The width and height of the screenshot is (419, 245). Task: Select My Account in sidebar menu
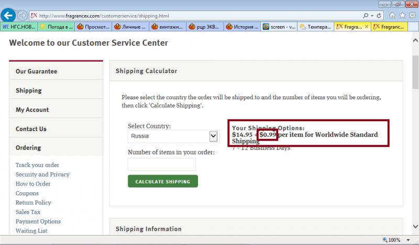(32, 110)
